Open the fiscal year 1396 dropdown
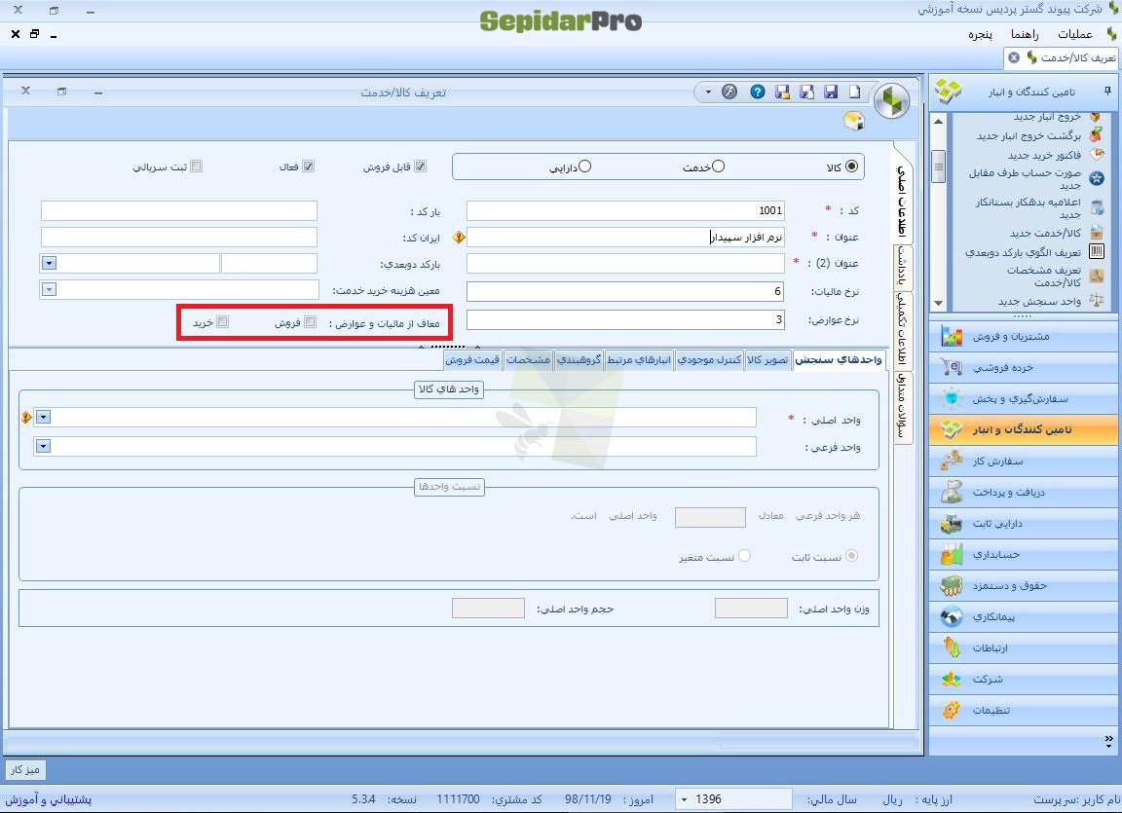Viewport: 1122px width, 813px height. [x=684, y=798]
